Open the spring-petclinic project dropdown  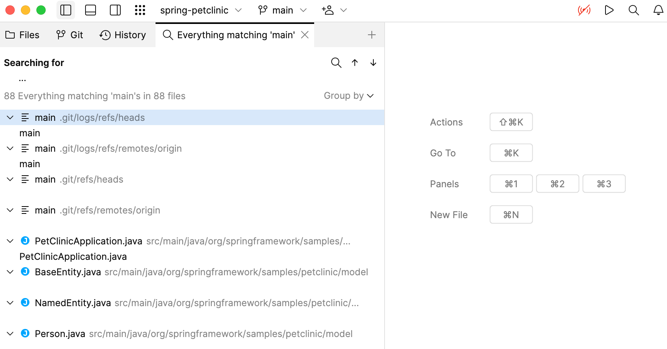click(201, 10)
